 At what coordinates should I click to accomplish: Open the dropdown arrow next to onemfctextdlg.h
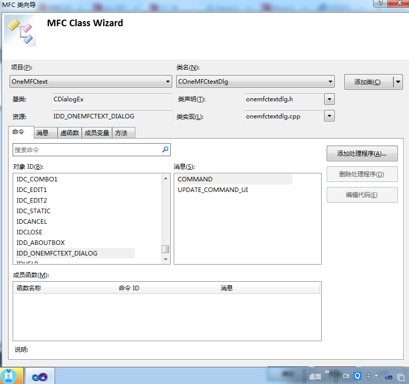[329, 99]
